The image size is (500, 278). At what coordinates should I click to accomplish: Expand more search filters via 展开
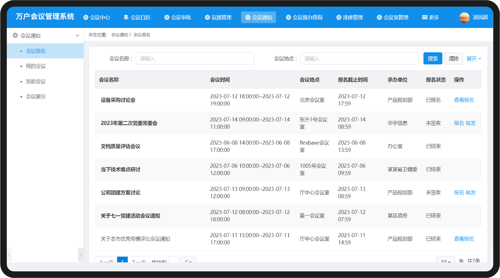click(474, 59)
